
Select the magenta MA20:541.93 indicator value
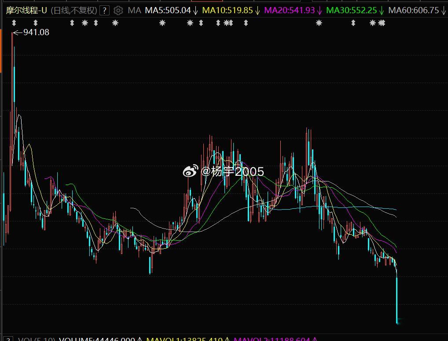pyautogui.click(x=290, y=11)
